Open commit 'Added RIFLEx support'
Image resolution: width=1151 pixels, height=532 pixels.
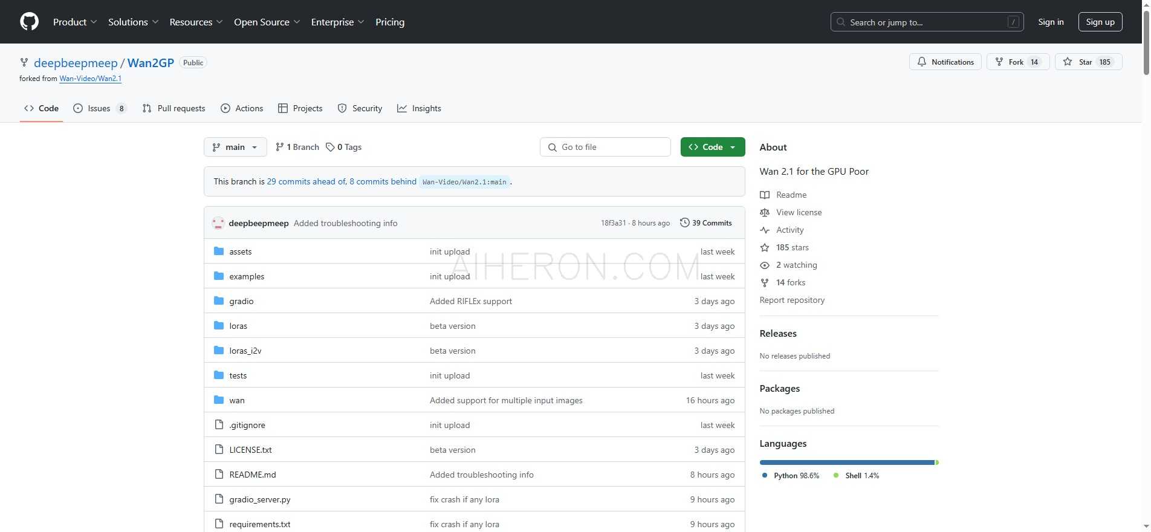tap(471, 301)
